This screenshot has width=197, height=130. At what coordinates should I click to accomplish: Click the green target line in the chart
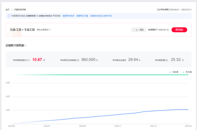(100, 75)
